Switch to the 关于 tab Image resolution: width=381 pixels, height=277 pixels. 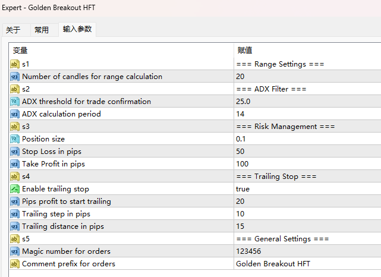coord(13,30)
